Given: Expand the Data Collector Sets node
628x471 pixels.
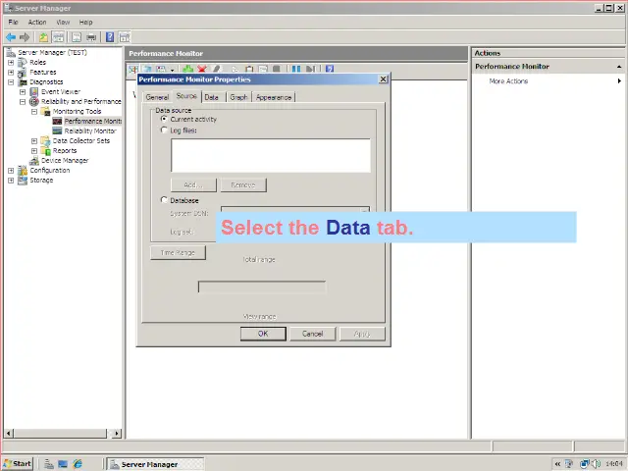Looking at the screenshot, I should [x=34, y=140].
